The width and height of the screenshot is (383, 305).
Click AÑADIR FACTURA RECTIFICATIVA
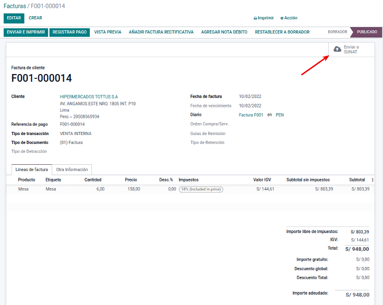coord(161,32)
